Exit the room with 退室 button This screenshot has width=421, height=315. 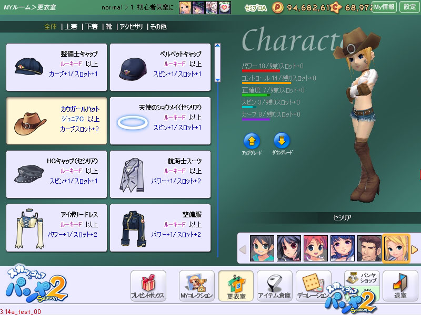point(400,286)
